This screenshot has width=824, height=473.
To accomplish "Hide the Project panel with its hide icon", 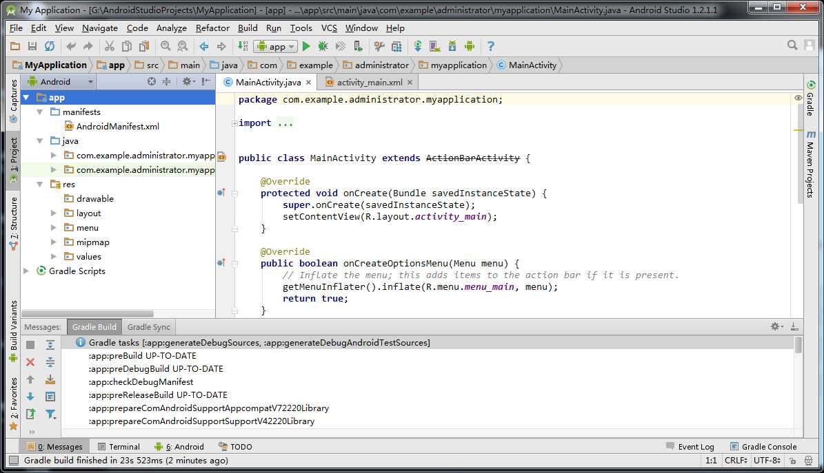I will pos(206,81).
